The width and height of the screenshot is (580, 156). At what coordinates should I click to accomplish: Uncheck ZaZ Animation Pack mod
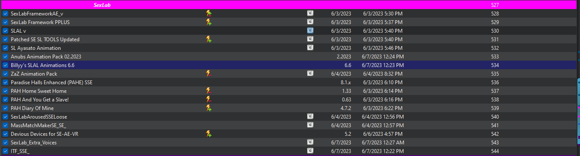[5, 74]
